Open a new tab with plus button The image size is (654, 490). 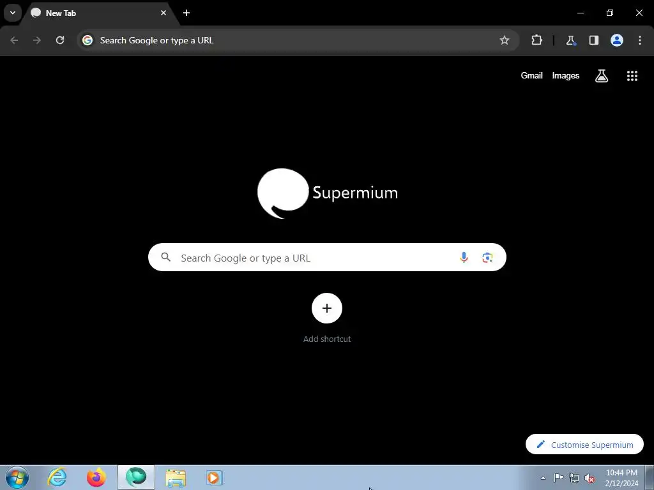[x=186, y=13]
